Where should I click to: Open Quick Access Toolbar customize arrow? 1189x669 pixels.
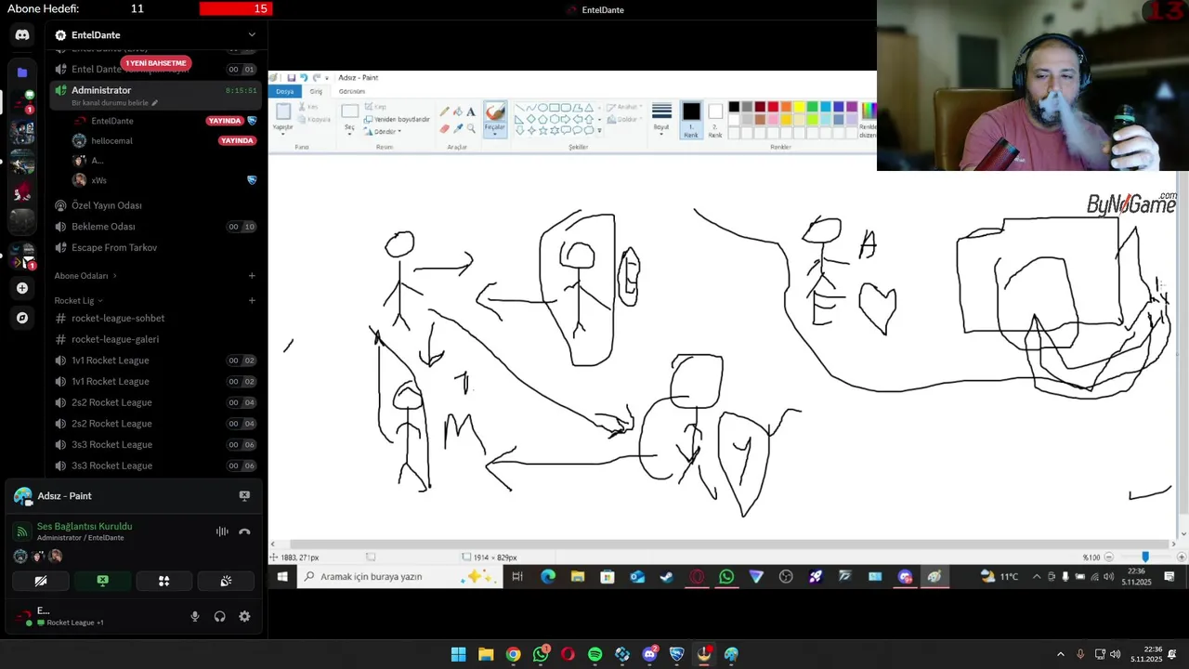[328, 78]
